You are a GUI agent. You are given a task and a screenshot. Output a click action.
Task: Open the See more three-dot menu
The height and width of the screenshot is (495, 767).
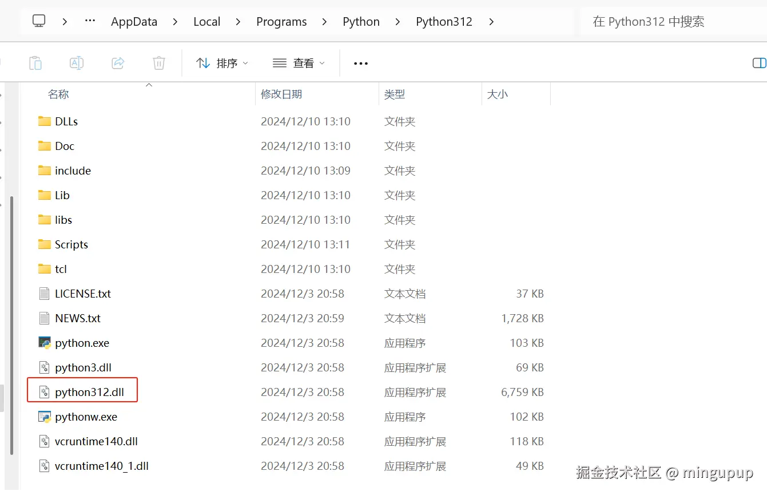pyautogui.click(x=361, y=64)
